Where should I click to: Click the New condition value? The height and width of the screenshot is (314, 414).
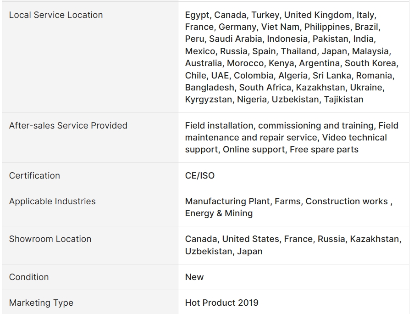(194, 277)
